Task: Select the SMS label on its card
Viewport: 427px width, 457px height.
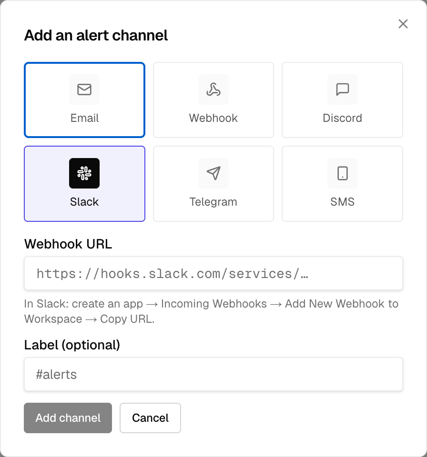Action: click(342, 202)
